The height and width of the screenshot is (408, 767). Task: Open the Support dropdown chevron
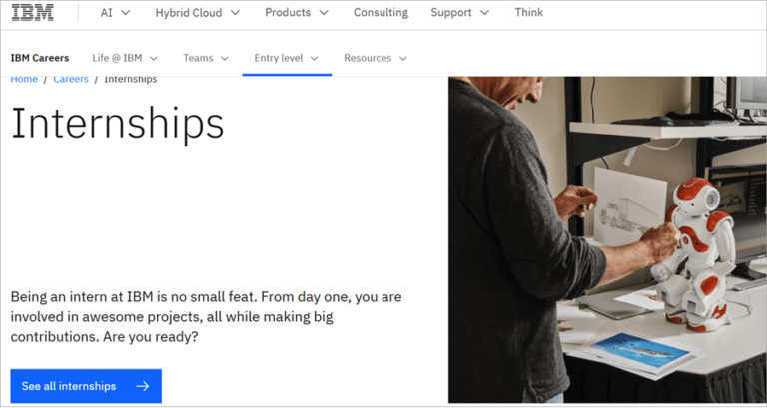[484, 13]
